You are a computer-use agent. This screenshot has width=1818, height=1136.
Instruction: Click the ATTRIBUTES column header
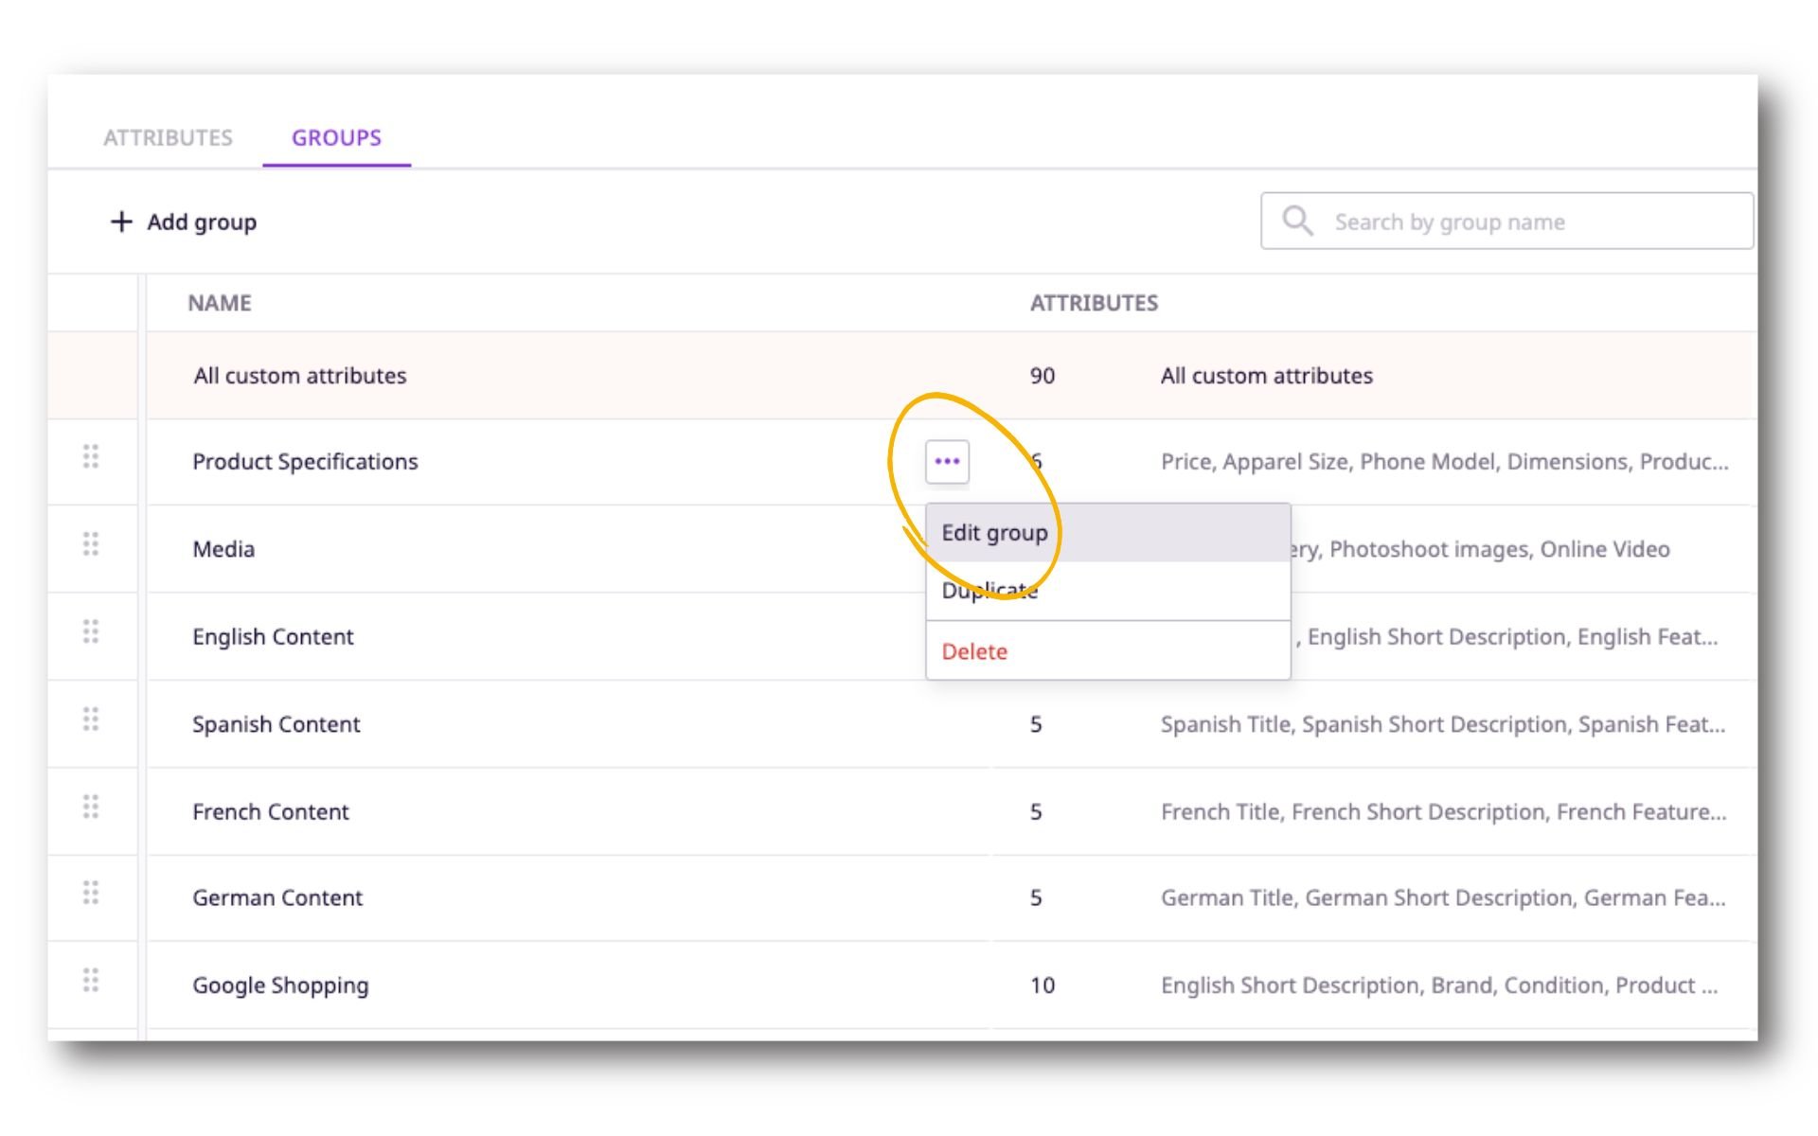(x=1095, y=303)
